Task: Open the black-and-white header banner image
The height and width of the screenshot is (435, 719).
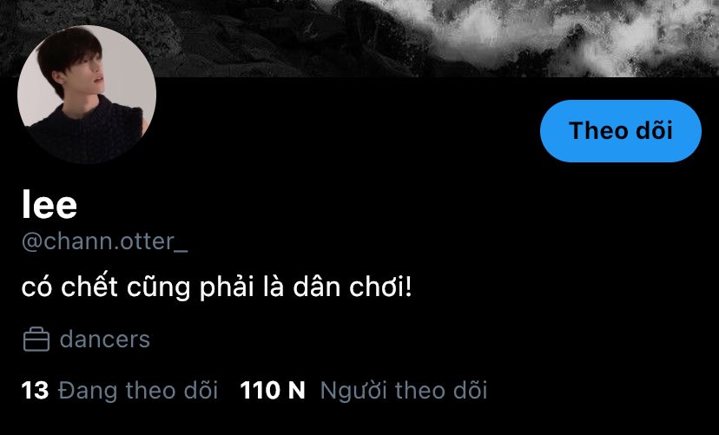Action: click(x=359, y=38)
